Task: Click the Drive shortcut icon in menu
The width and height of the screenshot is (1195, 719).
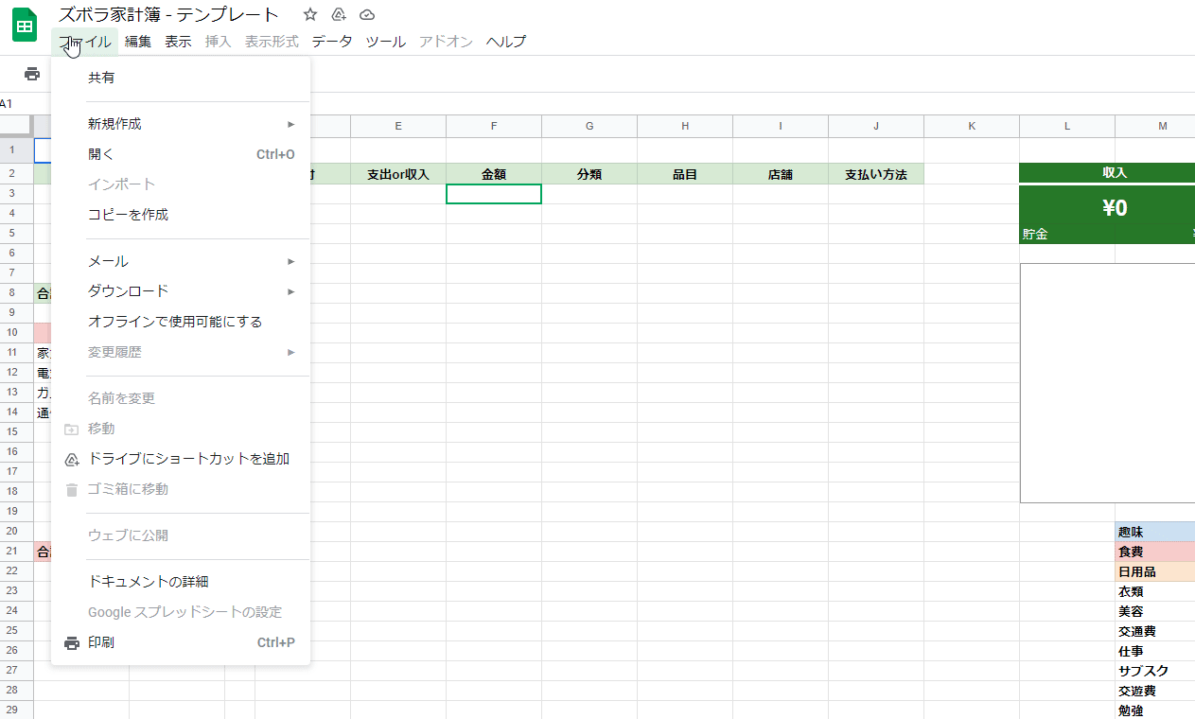Action: coord(72,460)
